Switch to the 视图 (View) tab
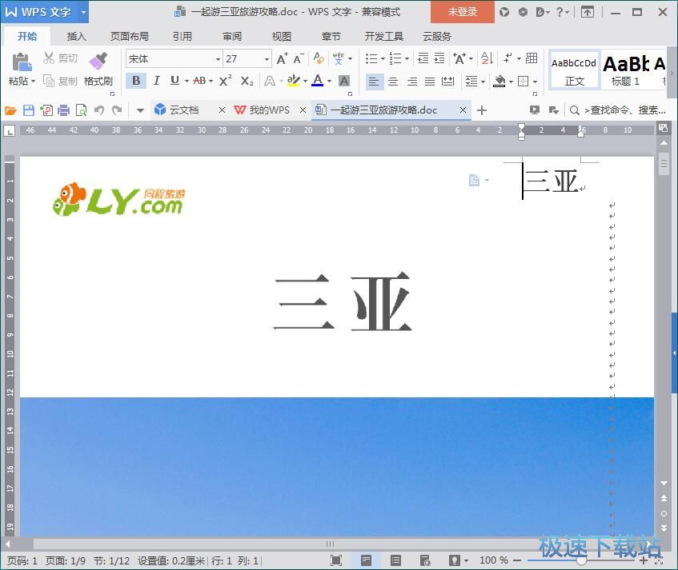The image size is (678, 570). 282,37
